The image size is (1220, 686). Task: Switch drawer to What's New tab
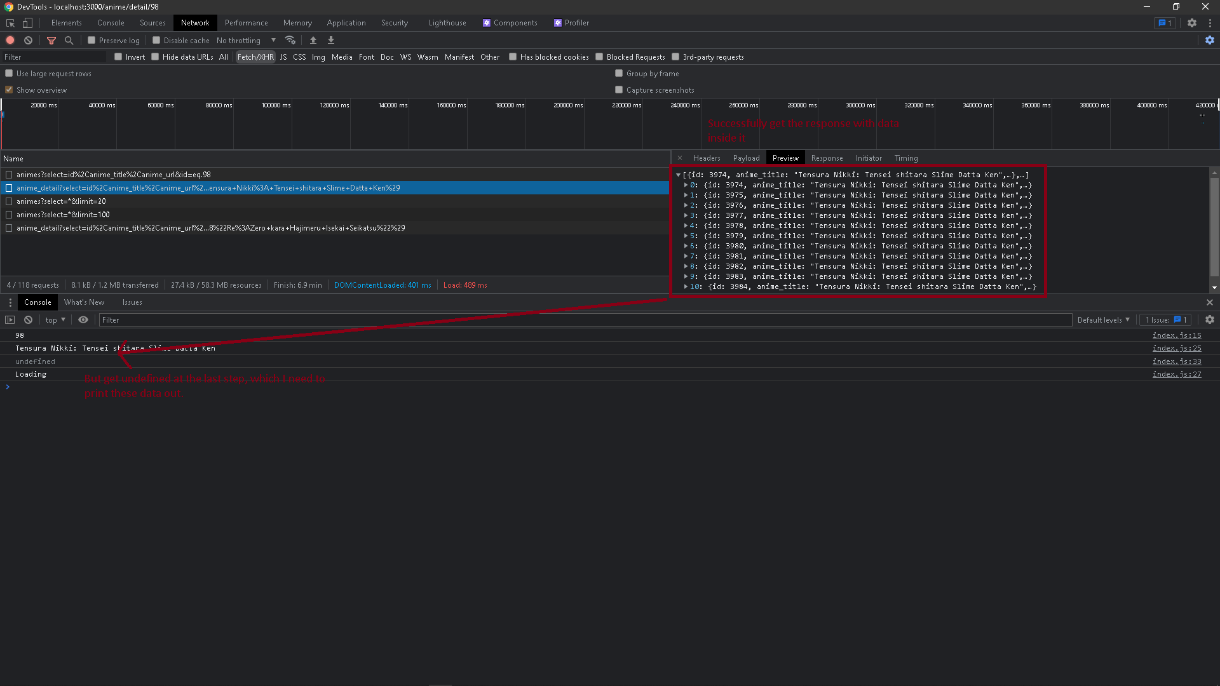pos(84,302)
